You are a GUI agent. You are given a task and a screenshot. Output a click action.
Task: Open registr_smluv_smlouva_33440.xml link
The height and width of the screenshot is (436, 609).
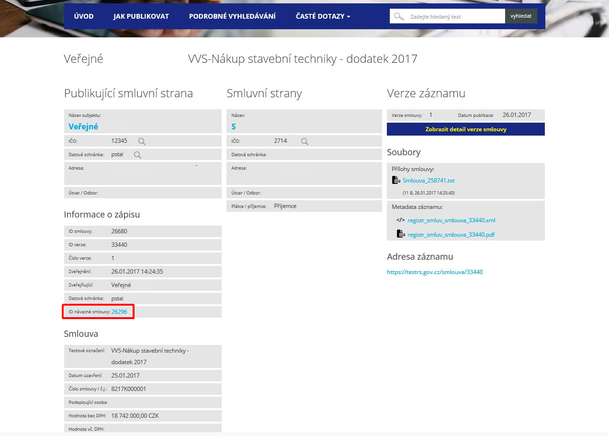pos(451,220)
